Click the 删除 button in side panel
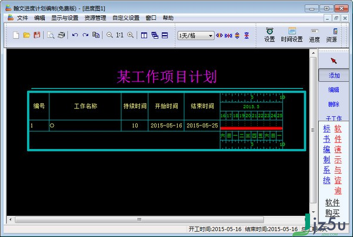This screenshot has width=353, height=237. pos(334,104)
